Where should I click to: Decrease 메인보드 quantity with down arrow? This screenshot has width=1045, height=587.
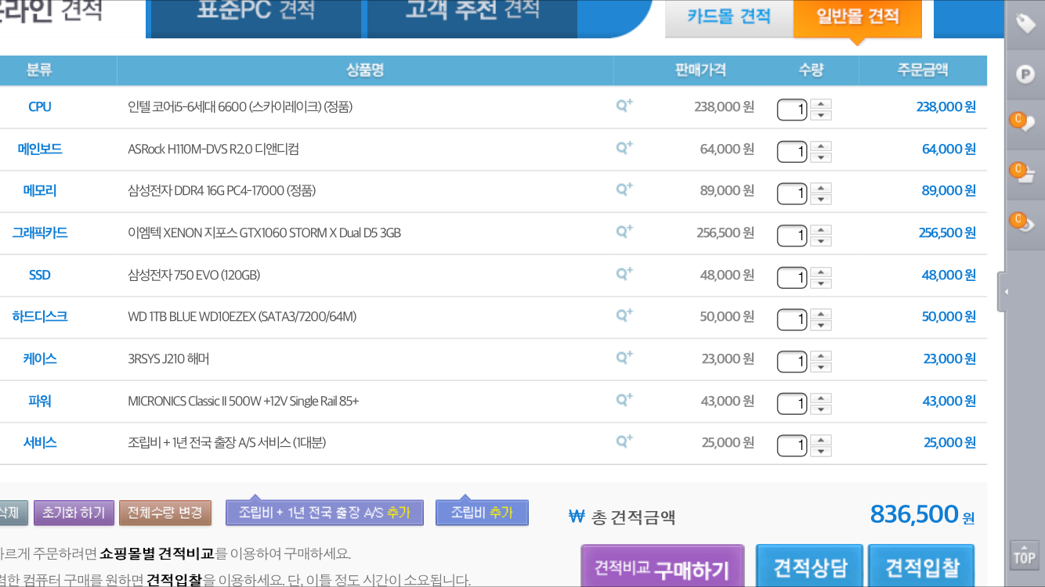(821, 157)
